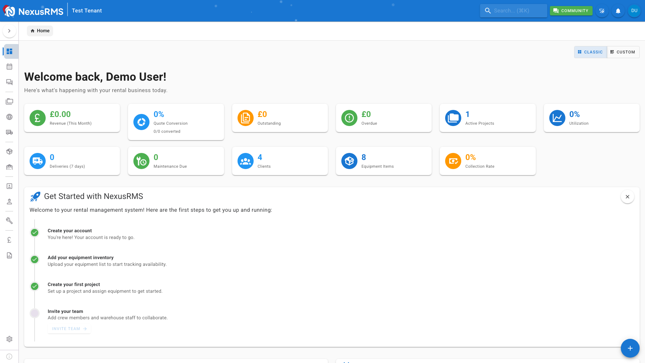Open the reports document icon near sidebar bottom

pos(9,256)
